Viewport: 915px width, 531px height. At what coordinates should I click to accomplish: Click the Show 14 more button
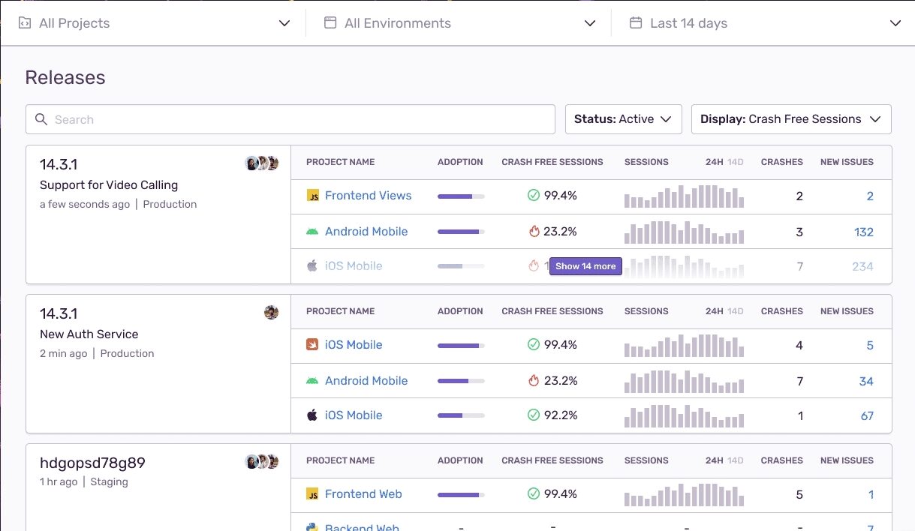(585, 266)
